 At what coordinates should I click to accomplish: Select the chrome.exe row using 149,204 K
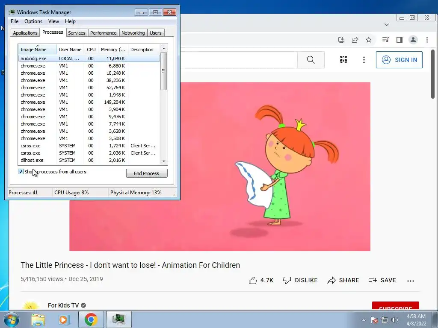point(89,102)
